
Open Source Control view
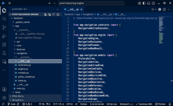[x=4, y=28]
